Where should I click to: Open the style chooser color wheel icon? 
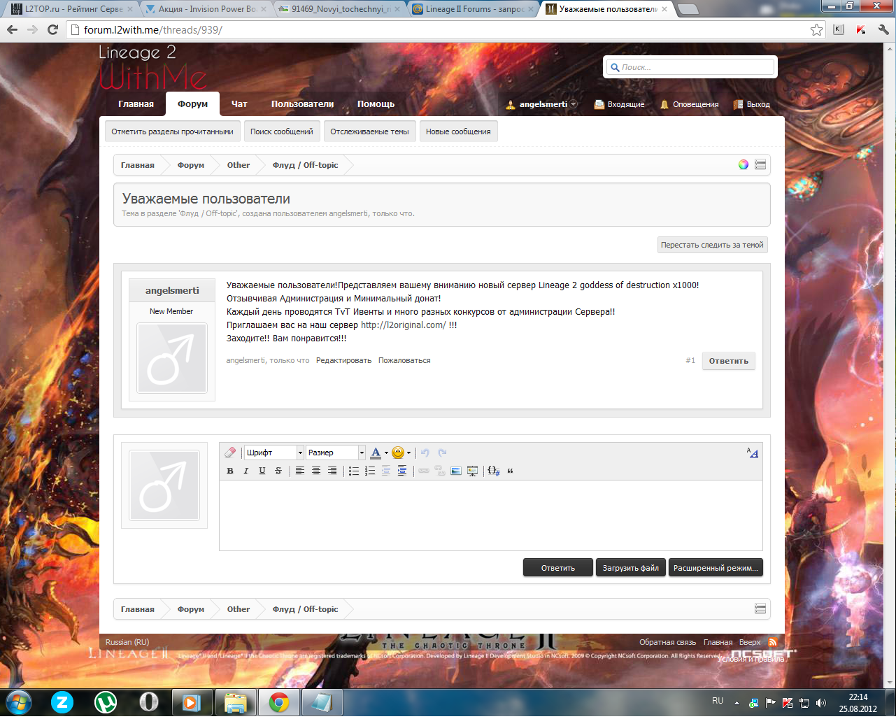[x=744, y=164]
